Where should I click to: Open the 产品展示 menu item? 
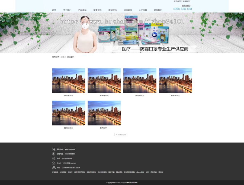[82, 10]
